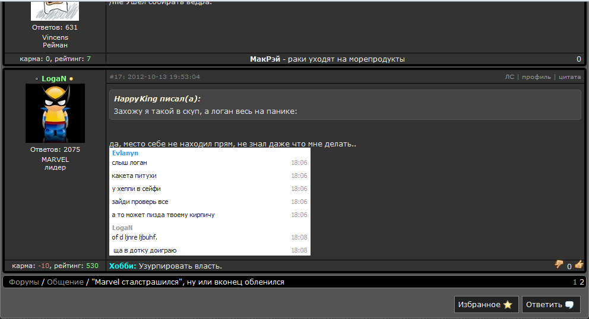Click vote count 0 in LogaN's post
Image resolution: width=589 pixels, height=319 pixels.
pos(569,266)
